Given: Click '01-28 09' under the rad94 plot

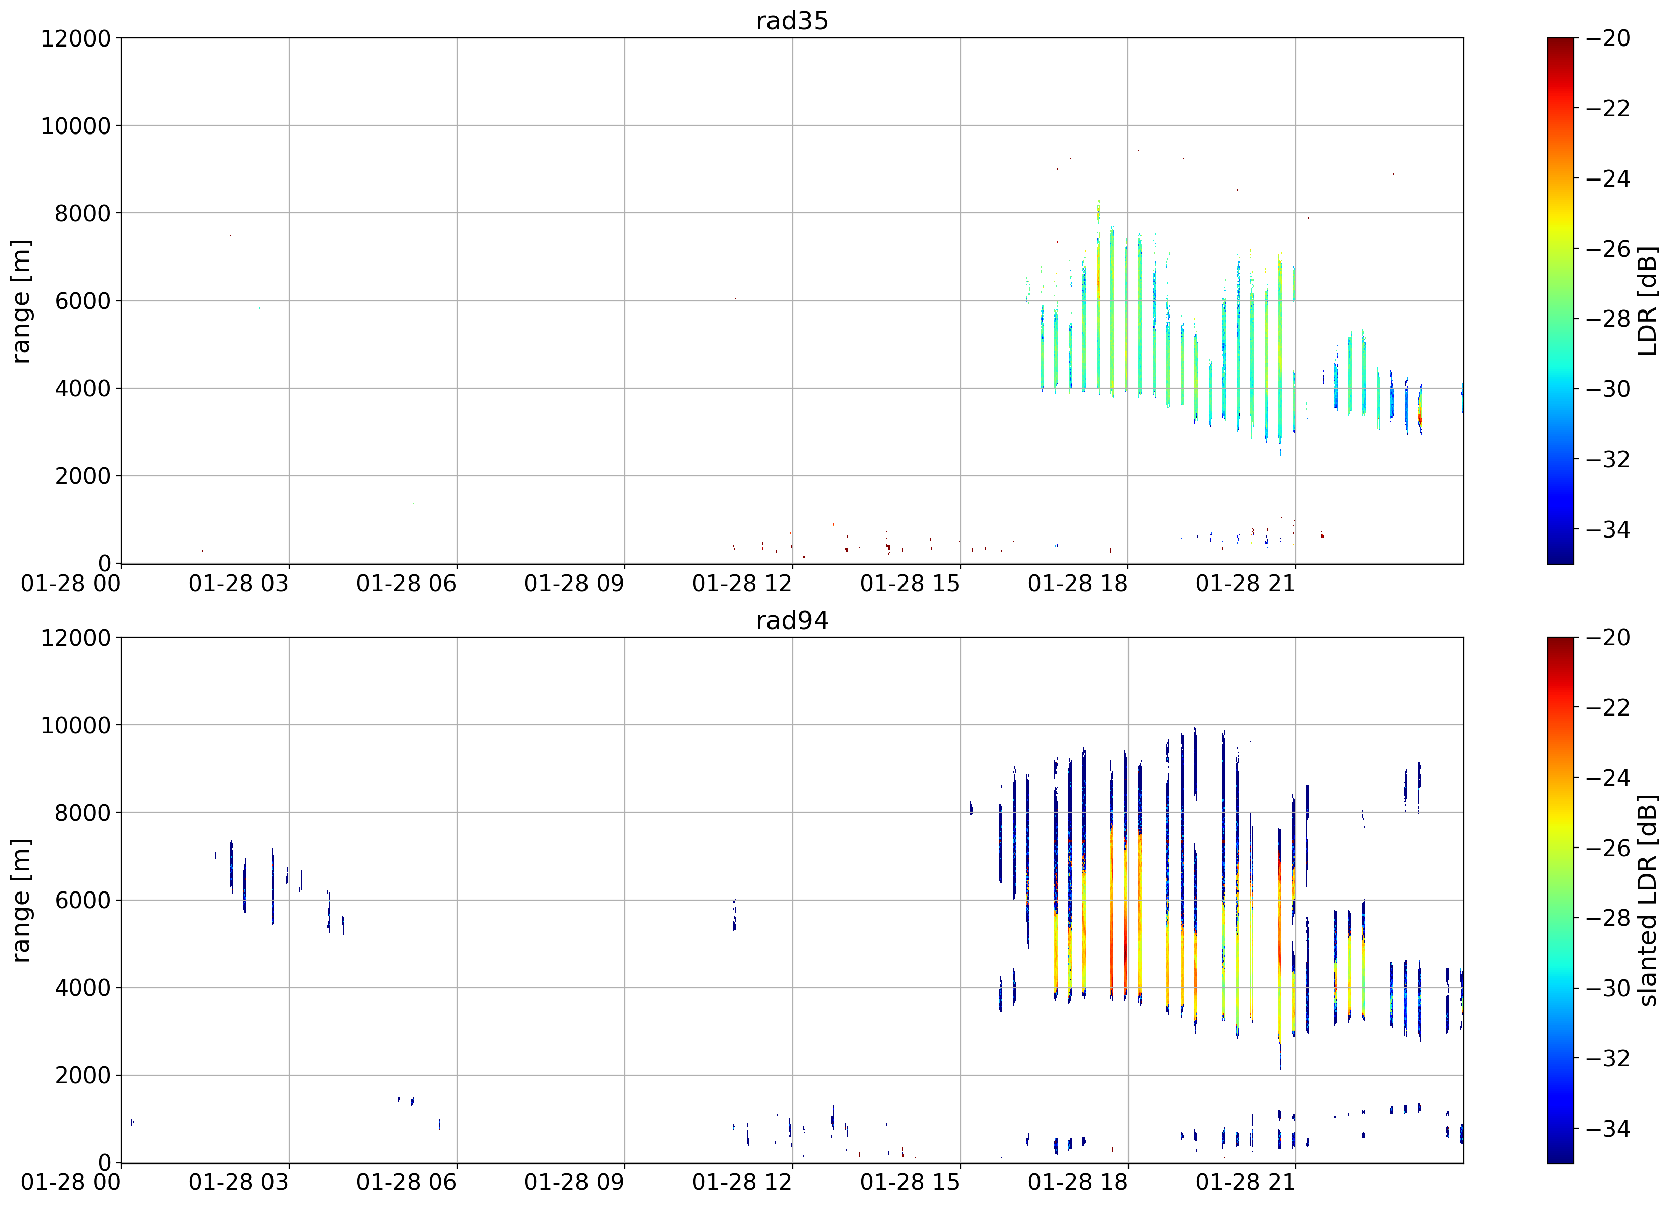Looking at the screenshot, I should [x=575, y=1183].
